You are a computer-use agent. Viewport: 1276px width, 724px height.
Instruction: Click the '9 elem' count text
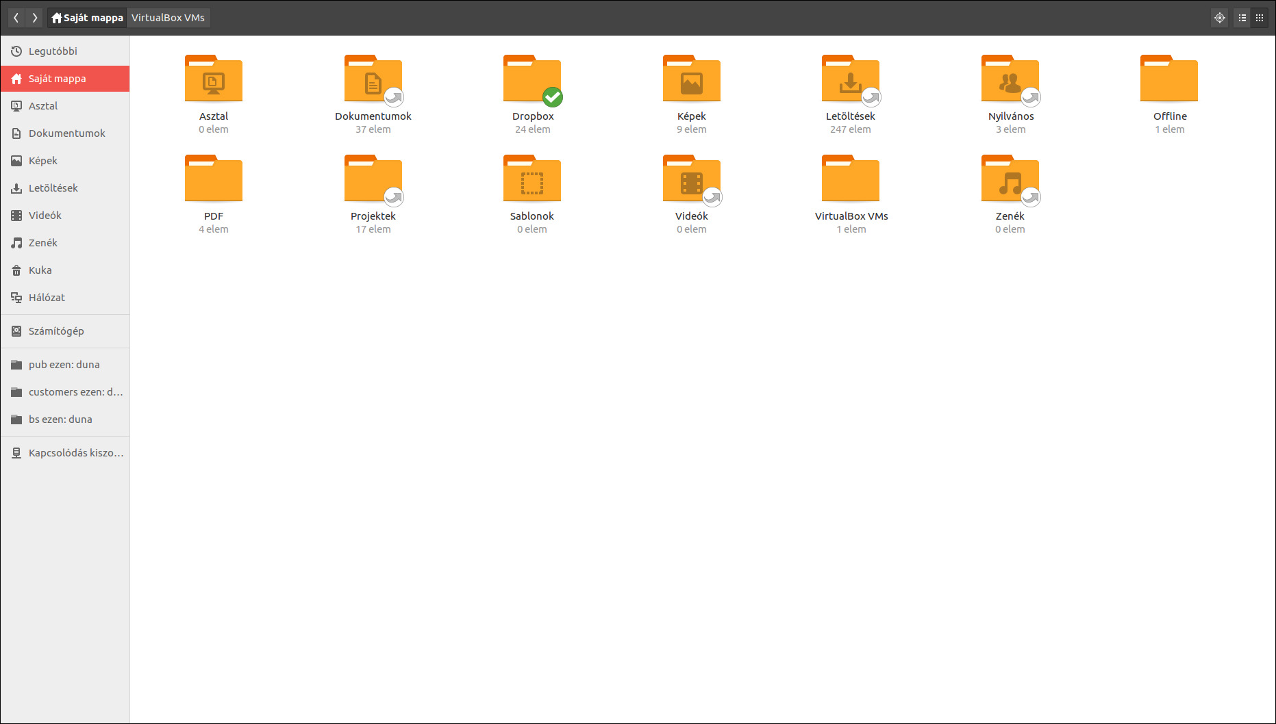coord(692,129)
